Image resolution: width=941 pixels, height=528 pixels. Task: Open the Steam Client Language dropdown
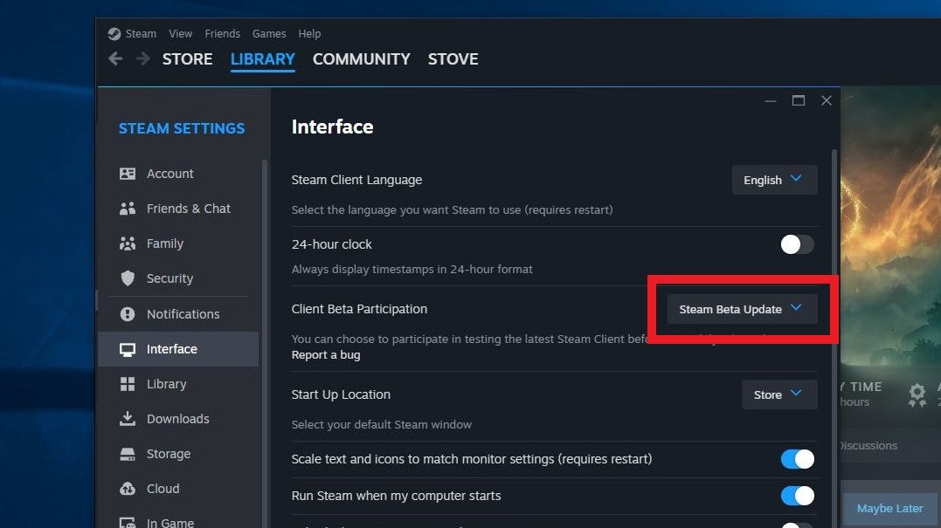[x=774, y=180]
